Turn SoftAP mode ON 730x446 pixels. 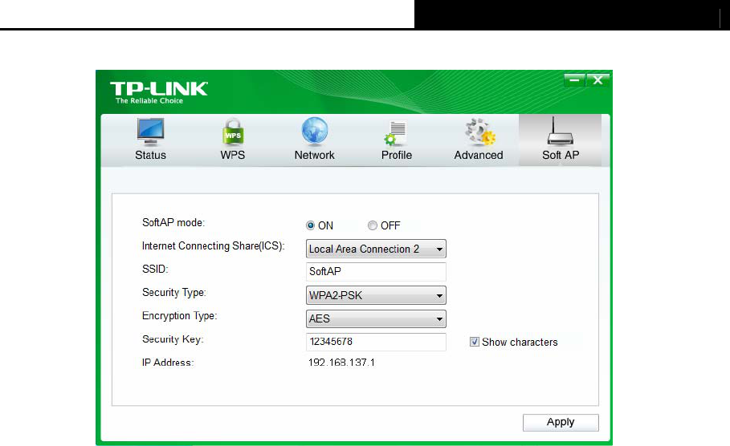[310, 225]
